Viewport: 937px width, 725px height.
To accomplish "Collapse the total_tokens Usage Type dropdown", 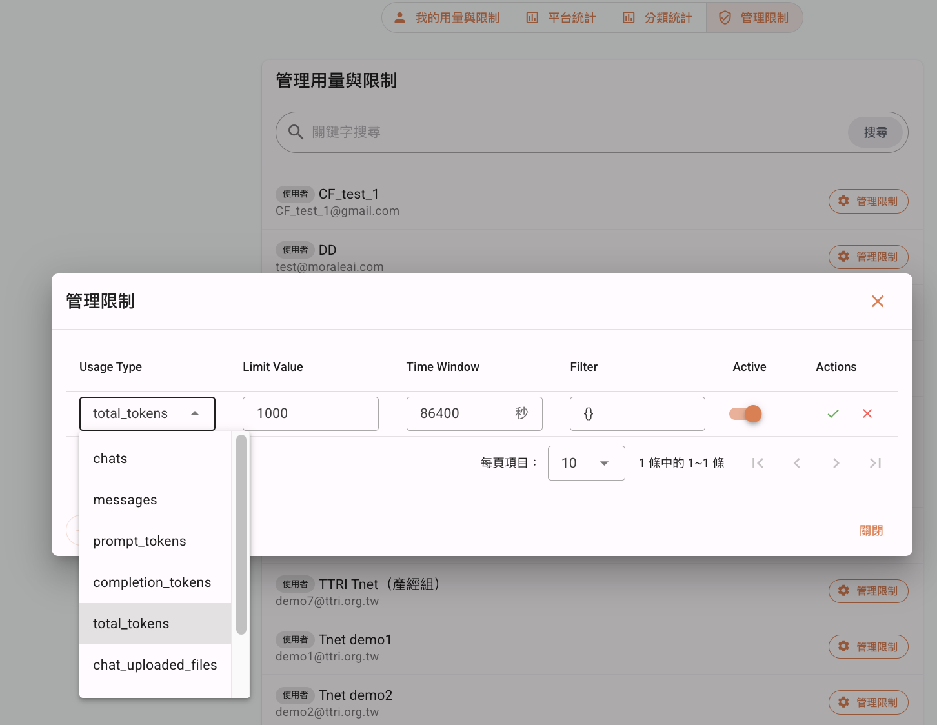I will [147, 413].
